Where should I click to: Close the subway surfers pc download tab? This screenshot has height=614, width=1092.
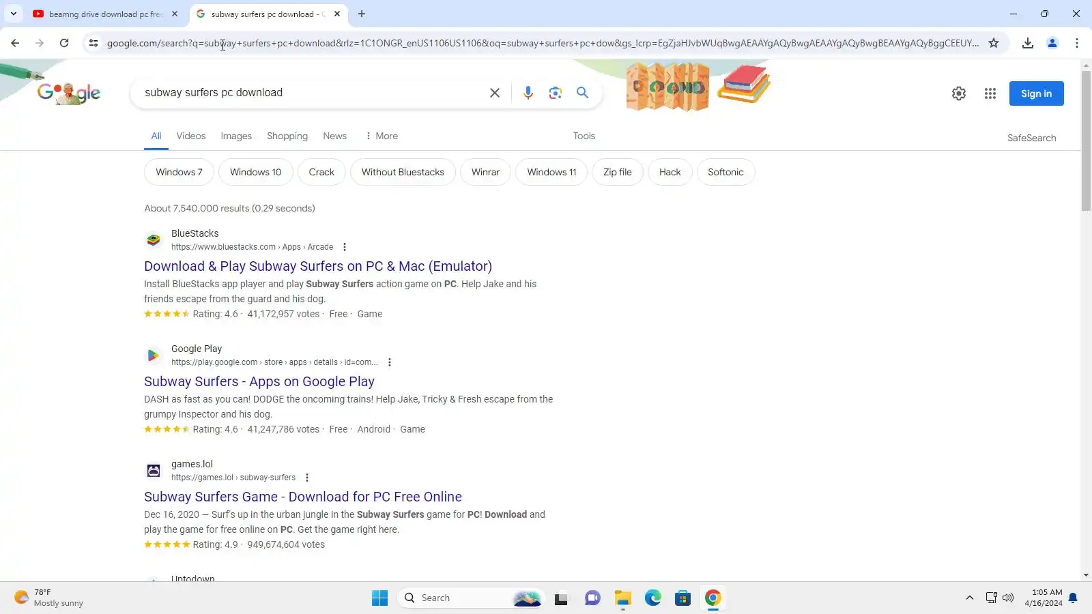point(337,14)
